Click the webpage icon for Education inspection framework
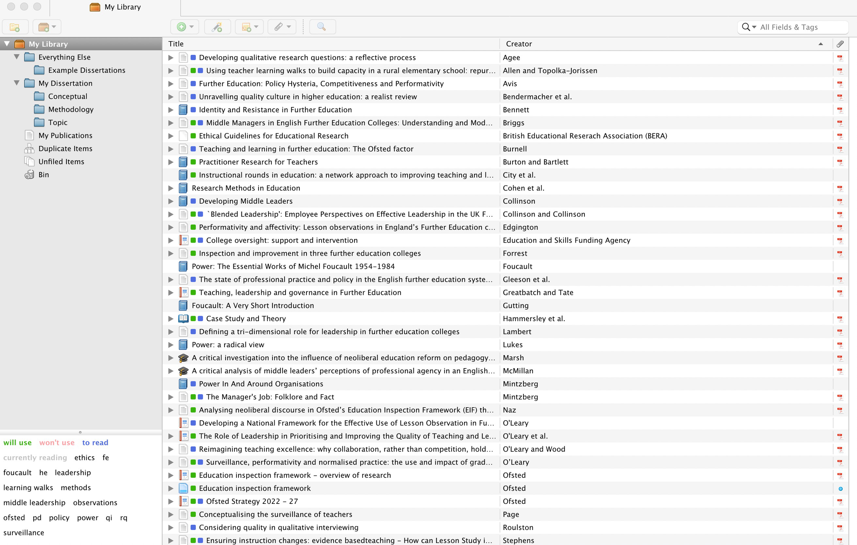857x545 pixels. coord(183,488)
